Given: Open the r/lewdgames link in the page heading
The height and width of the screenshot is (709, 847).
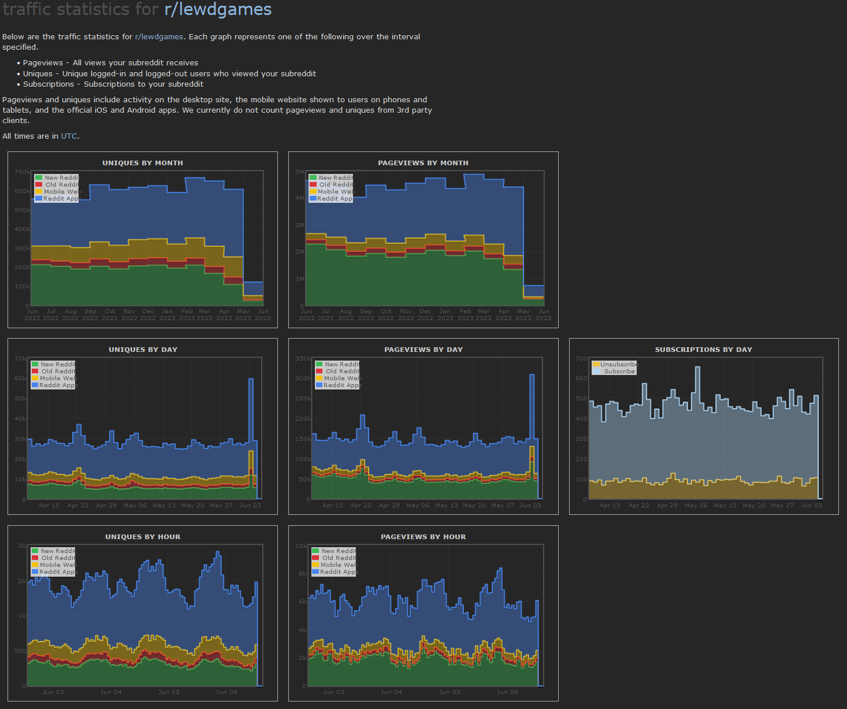Looking at the screenshot, I should pyautogui.click(x=218, y=10).
